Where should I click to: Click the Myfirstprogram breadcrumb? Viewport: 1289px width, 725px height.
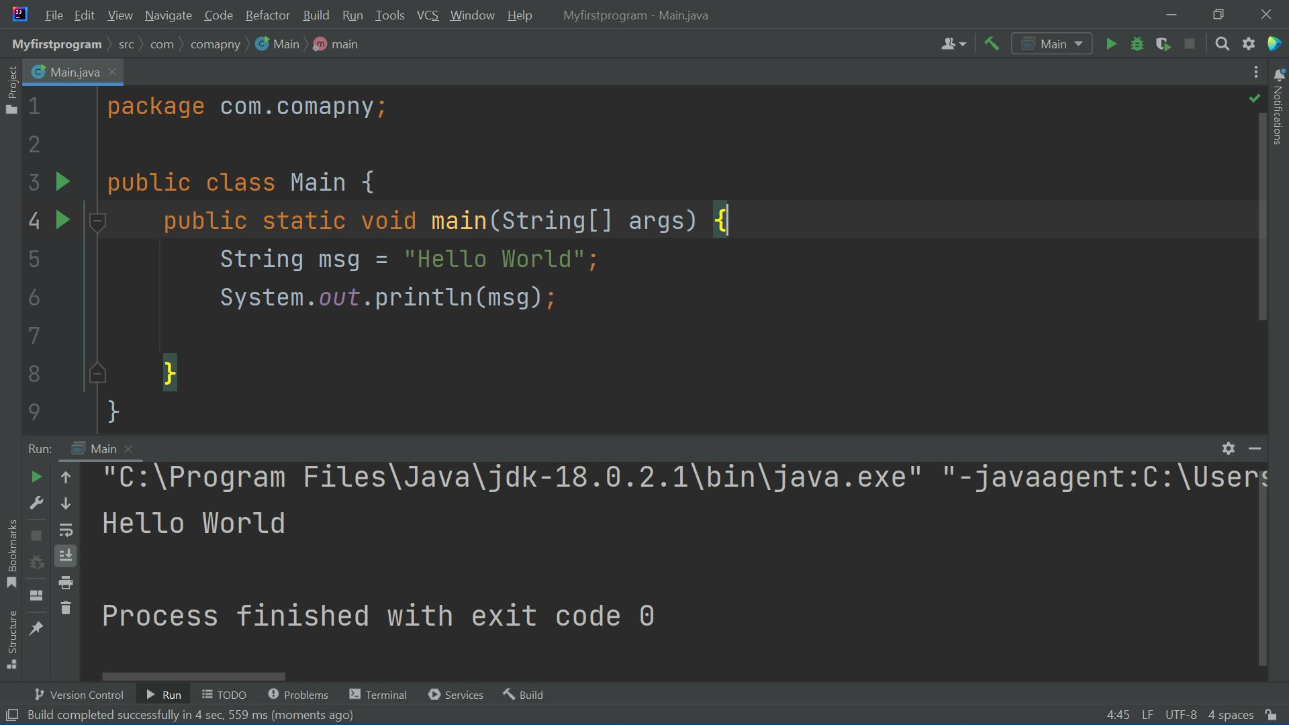coord(57,44)
